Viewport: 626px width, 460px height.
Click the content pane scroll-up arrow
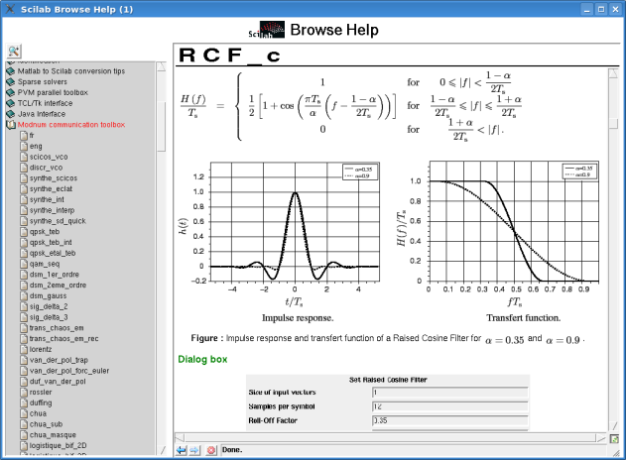pyautogui.click(x=613, y=73)
